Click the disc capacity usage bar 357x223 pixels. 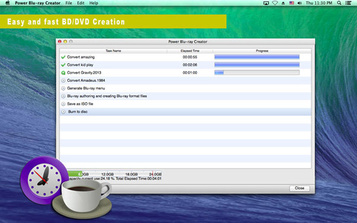(114, 174)
